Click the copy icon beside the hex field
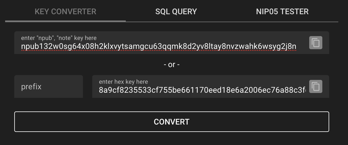The height and width of the screenshot is (145, 348). point(316,86)
